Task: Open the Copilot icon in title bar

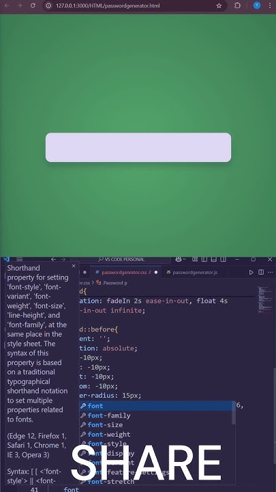Action: coord(179,259)
